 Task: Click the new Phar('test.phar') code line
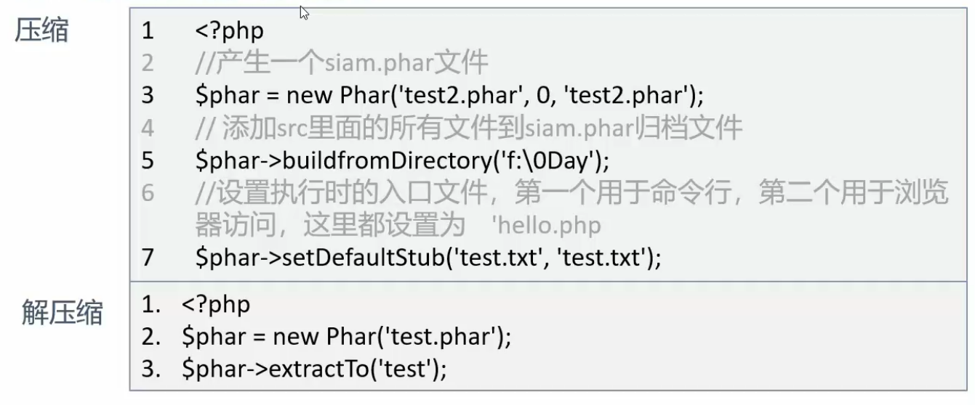pos(347,337)
